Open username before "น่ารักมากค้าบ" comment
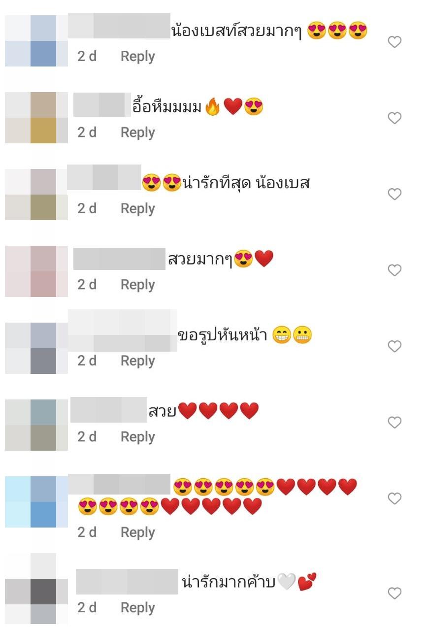The image size is (428, 628). click(127, 581)
